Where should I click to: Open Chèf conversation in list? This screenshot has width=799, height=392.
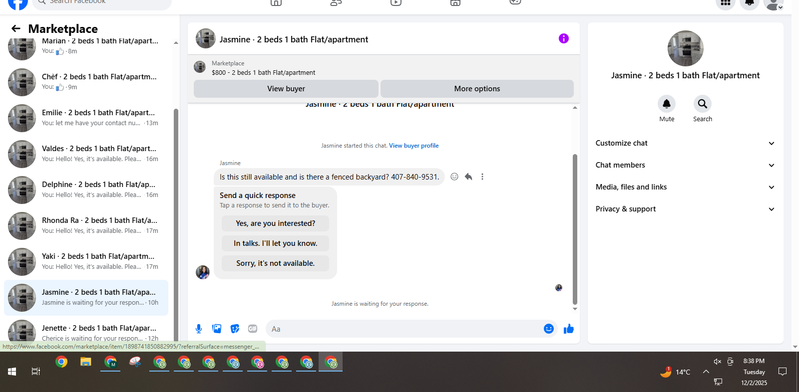coord(86,82)
